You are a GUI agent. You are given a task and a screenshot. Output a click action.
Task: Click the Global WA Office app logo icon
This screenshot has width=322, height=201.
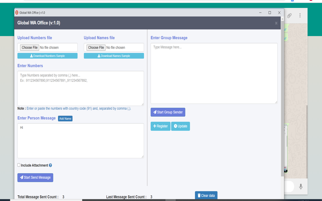click(x=17, y=13)
